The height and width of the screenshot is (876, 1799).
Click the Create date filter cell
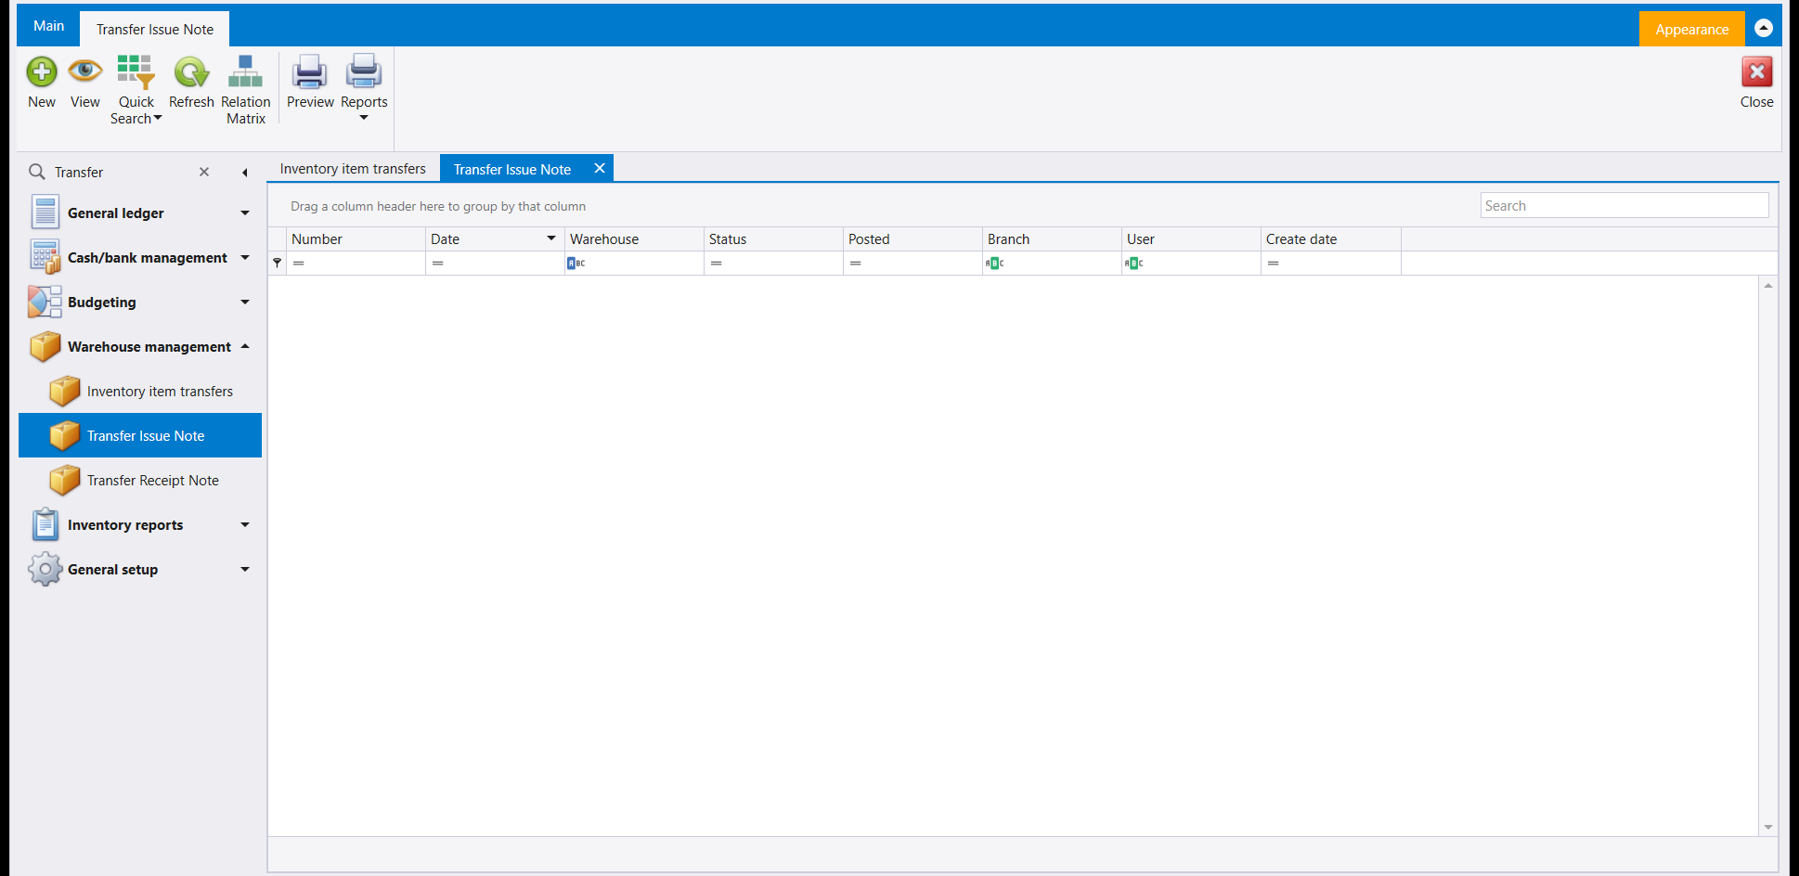point(1331,264)
